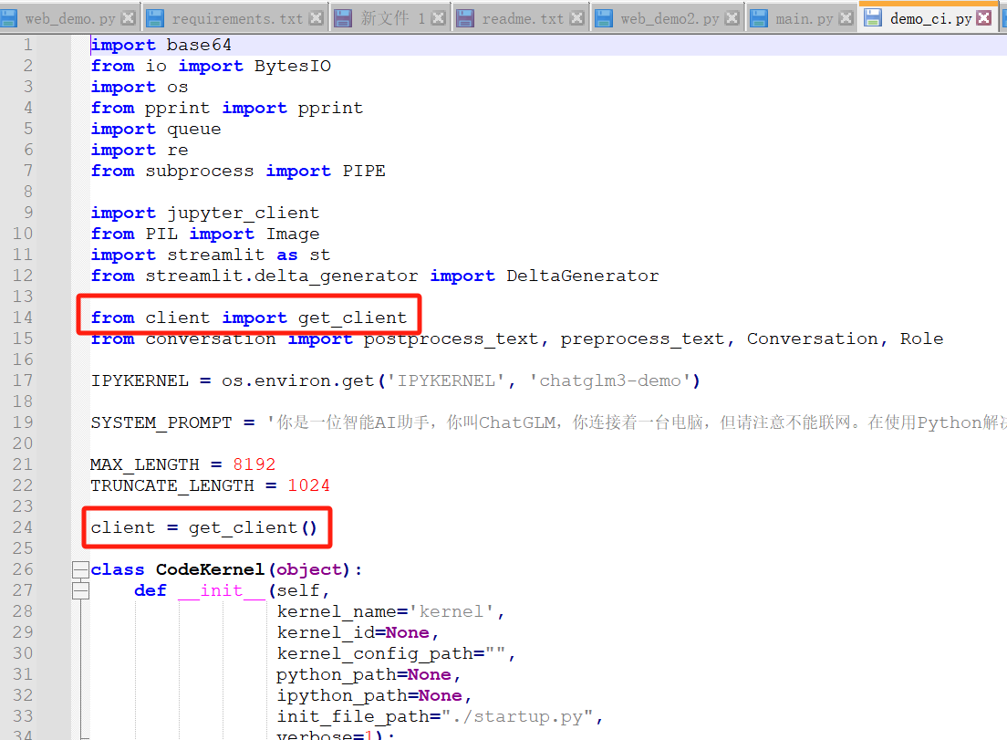Collapse the CodeKernel class fold marker
The image size is (1007, 740).
coord(80,569)
